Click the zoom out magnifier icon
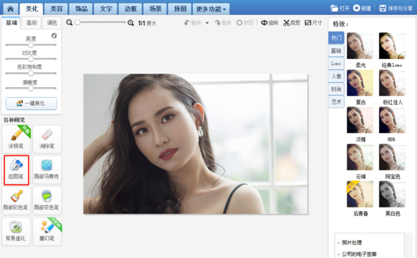This screenshot has height=258, width=417. click(70, 23)
